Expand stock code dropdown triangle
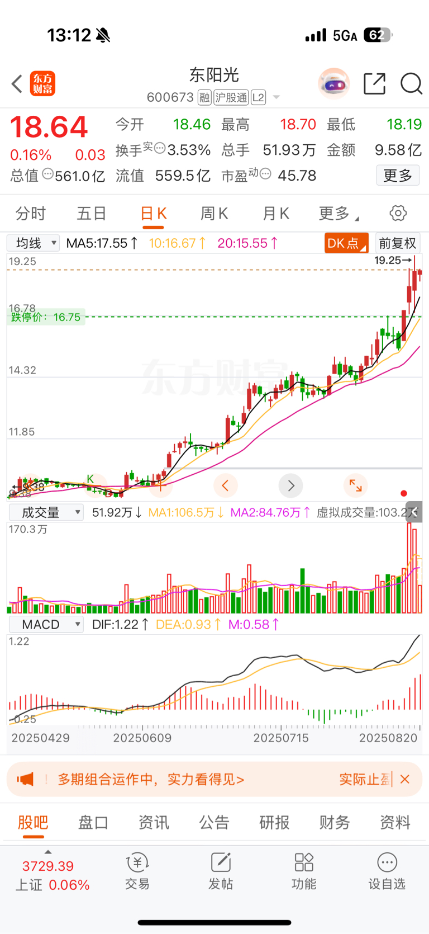The height and width of the screenshot is (934, 429). pyautogui.click(x=276, y=98)
